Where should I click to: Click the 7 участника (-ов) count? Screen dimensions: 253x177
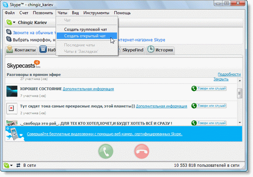[x=33, y=96]
